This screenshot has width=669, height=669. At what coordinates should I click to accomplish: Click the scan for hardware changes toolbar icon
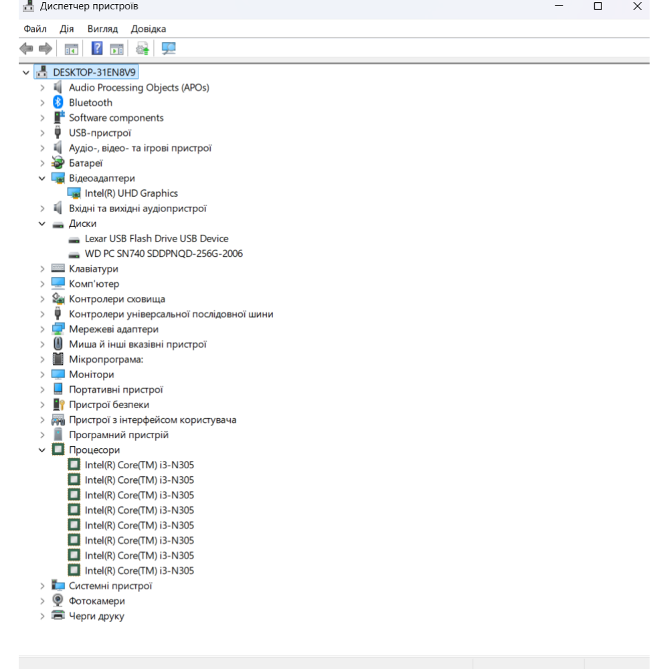coord(169,48)
